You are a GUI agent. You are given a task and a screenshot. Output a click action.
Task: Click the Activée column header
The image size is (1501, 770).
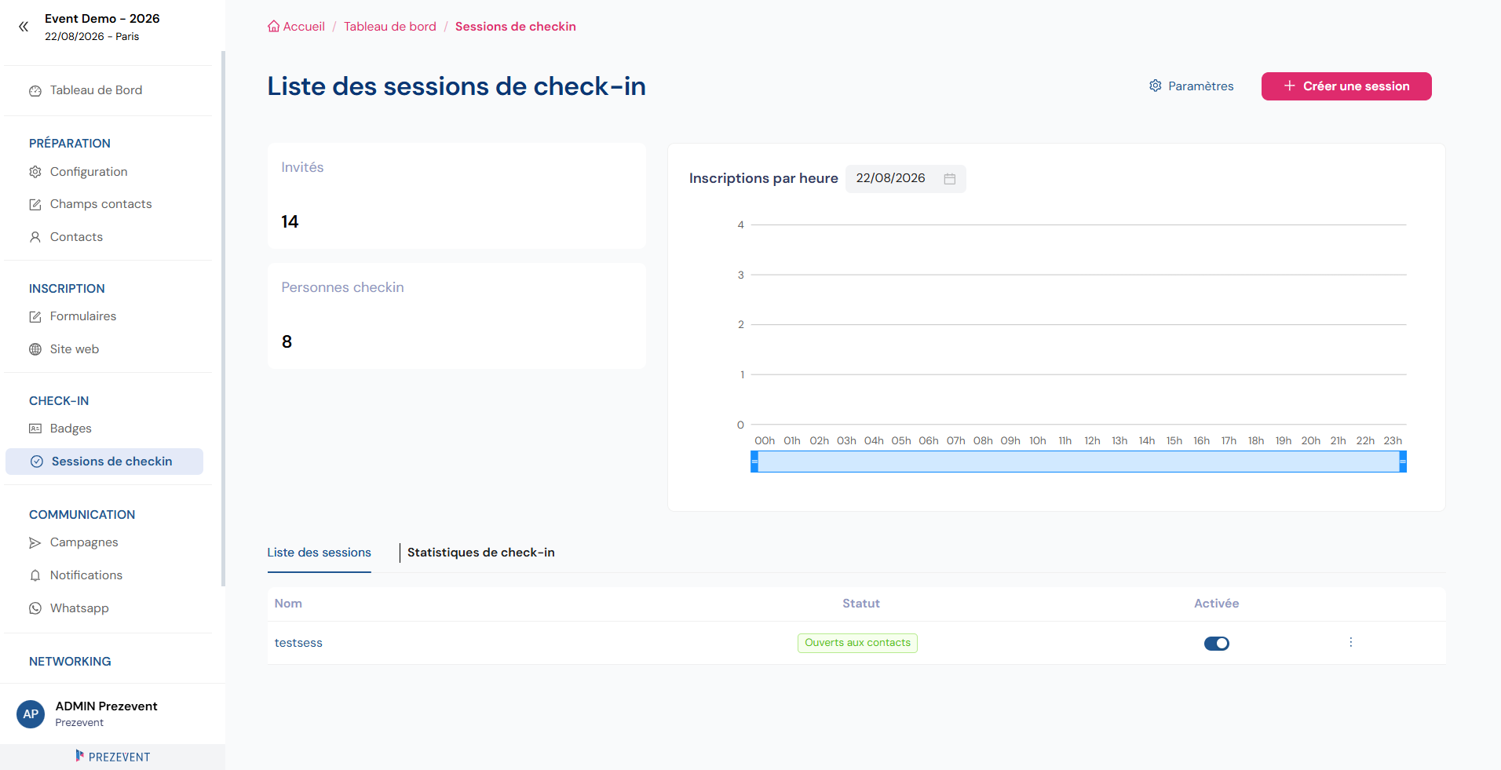click(x=1217, y=604)
